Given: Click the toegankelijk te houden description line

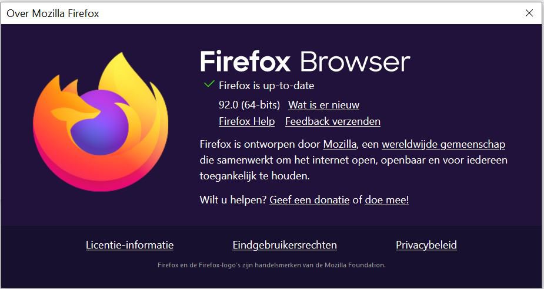Looking at the screenshot, I should [255, 176].
